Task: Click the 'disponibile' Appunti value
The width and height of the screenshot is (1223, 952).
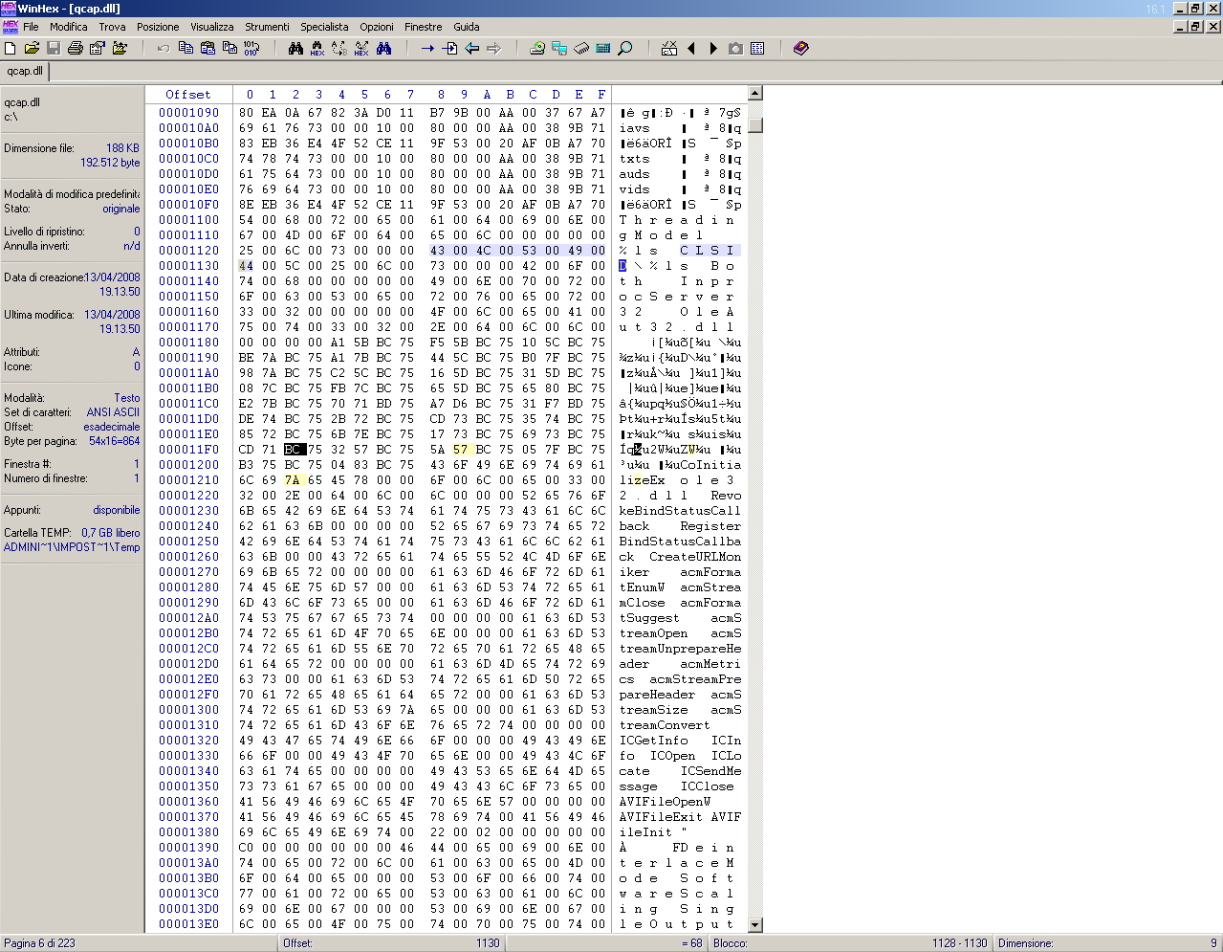Action: pyautogui.click(x=117, y=510)
